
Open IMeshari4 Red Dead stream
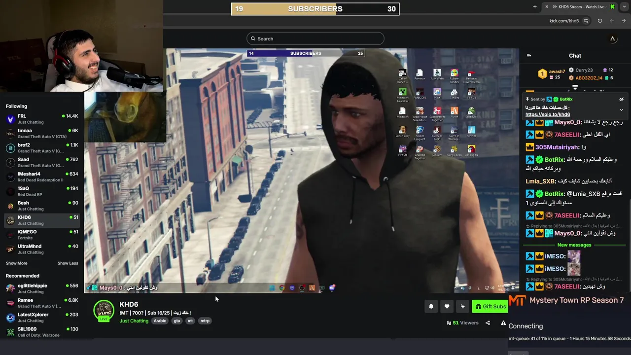[x=42, y=177]
